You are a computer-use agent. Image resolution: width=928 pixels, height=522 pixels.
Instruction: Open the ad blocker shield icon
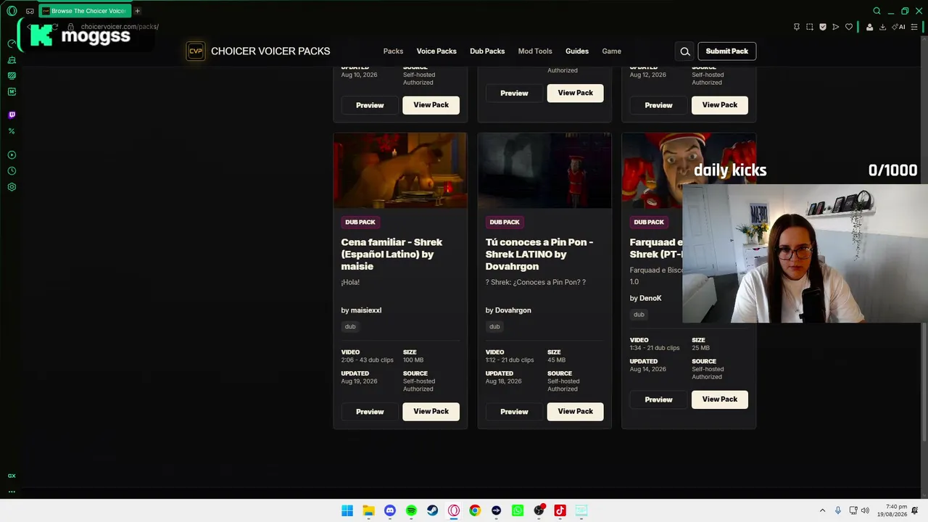(823, 27)
